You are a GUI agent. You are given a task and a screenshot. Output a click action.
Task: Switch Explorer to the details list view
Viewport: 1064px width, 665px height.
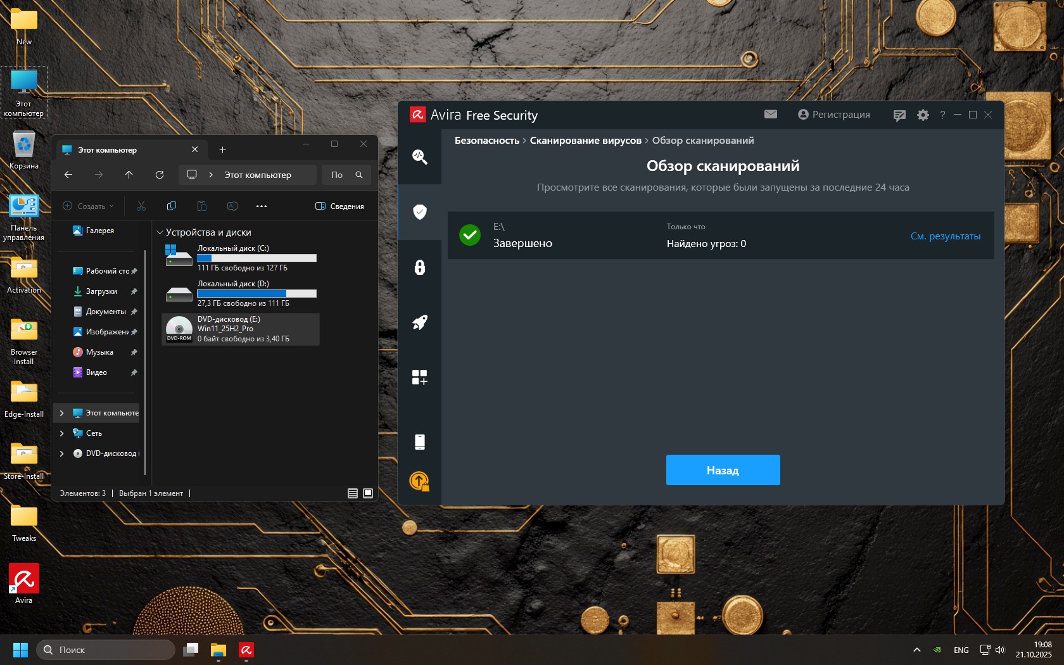point(353,493)
